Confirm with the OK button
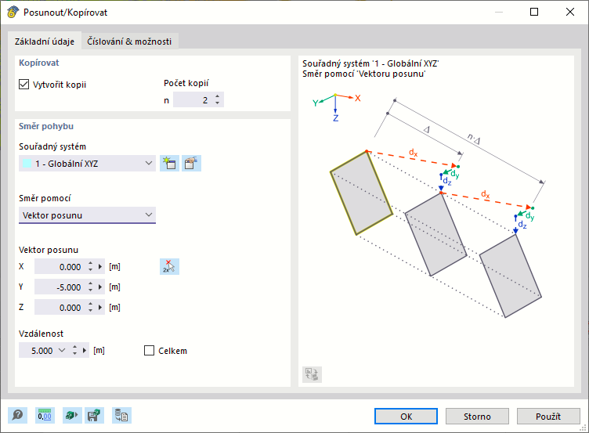This screenshot has height=433, width=589. (x=406, y=416)
